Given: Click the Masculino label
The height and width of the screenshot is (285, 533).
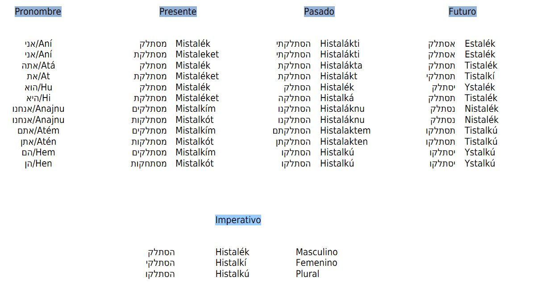Looking at the screenshot, I should (x=316, y=252).
